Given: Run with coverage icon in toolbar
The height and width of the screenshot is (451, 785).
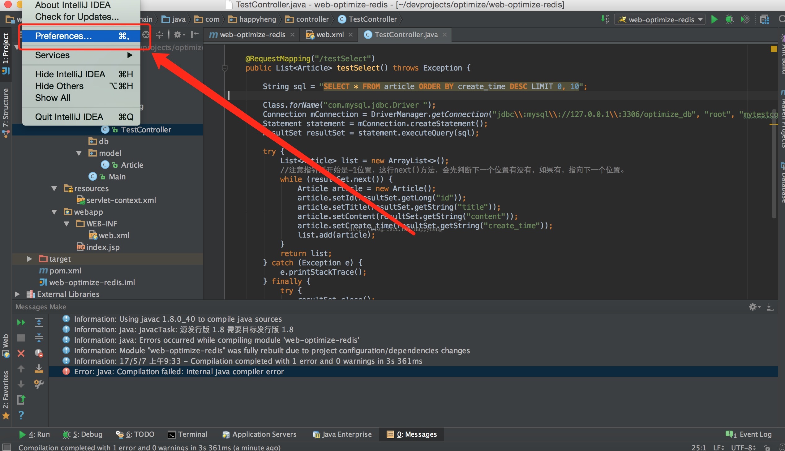Looking at the screenshot, I should 745,19.
